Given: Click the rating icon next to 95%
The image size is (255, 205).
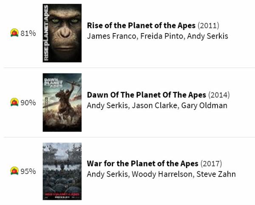Looking at the screenshot, I should (14, 171).
